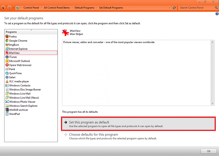Select Windows Disc Image Burner row text
Image resolution: width=219 pixels, height=156 pixels.
25,90
